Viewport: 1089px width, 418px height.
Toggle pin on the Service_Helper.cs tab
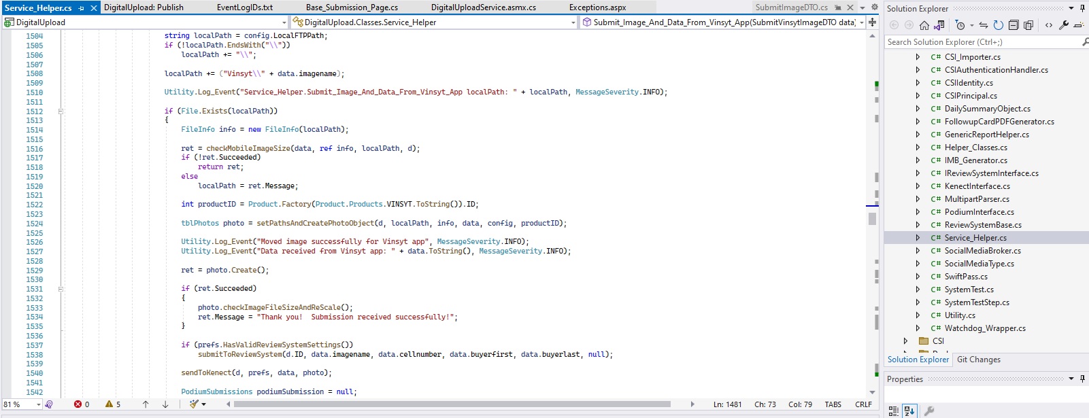[82, 8]
